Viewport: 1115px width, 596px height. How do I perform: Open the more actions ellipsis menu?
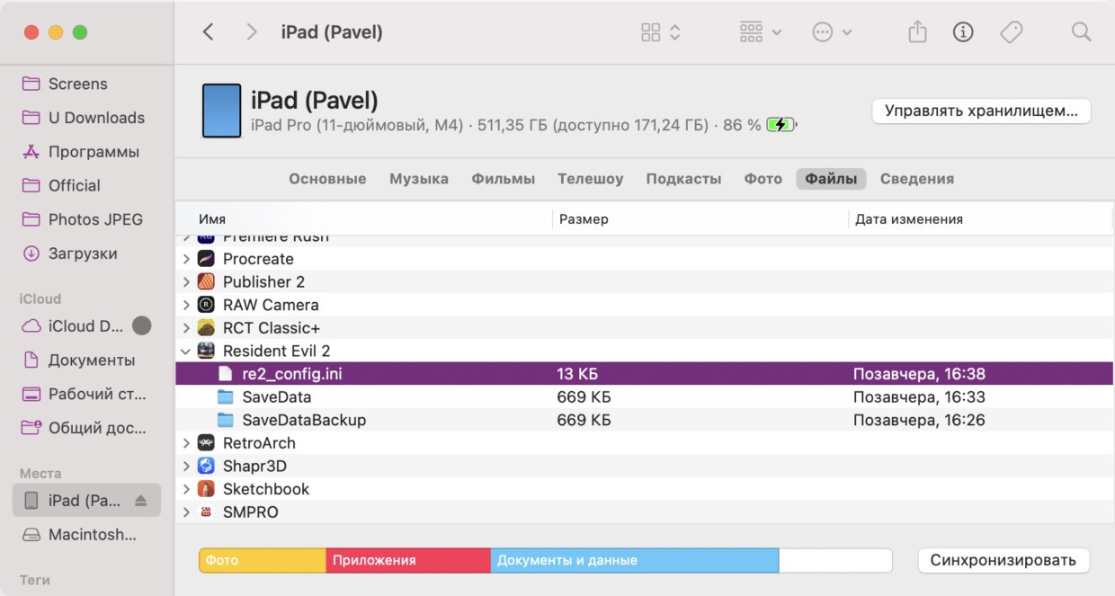(x=832, y=32)
